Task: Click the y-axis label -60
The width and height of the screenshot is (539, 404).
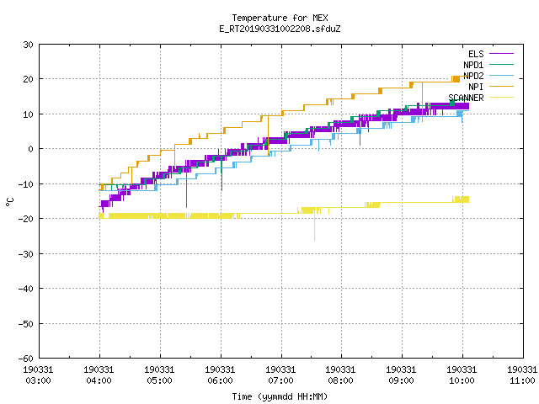Action: tap(26, 359)
